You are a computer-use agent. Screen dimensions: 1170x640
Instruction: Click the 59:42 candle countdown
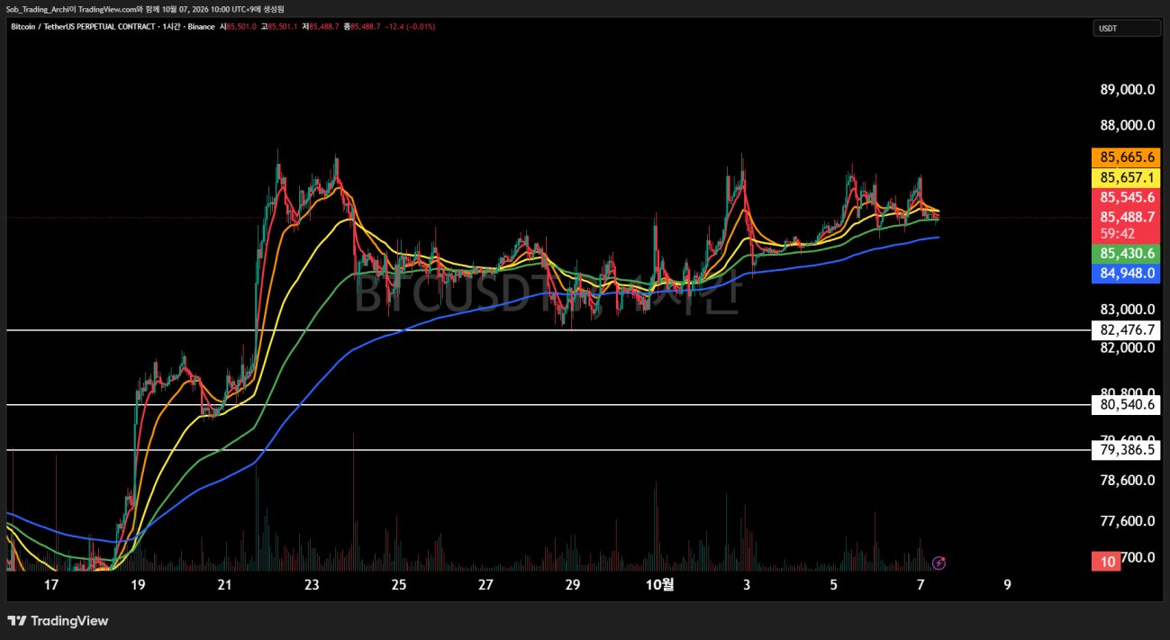click(x=1117, y=233)
